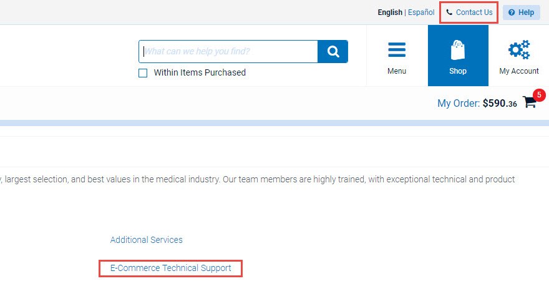Open the E-Commerce Technical Support link
This screenshot has width=549, height=291.
click(x=171, y=269)
